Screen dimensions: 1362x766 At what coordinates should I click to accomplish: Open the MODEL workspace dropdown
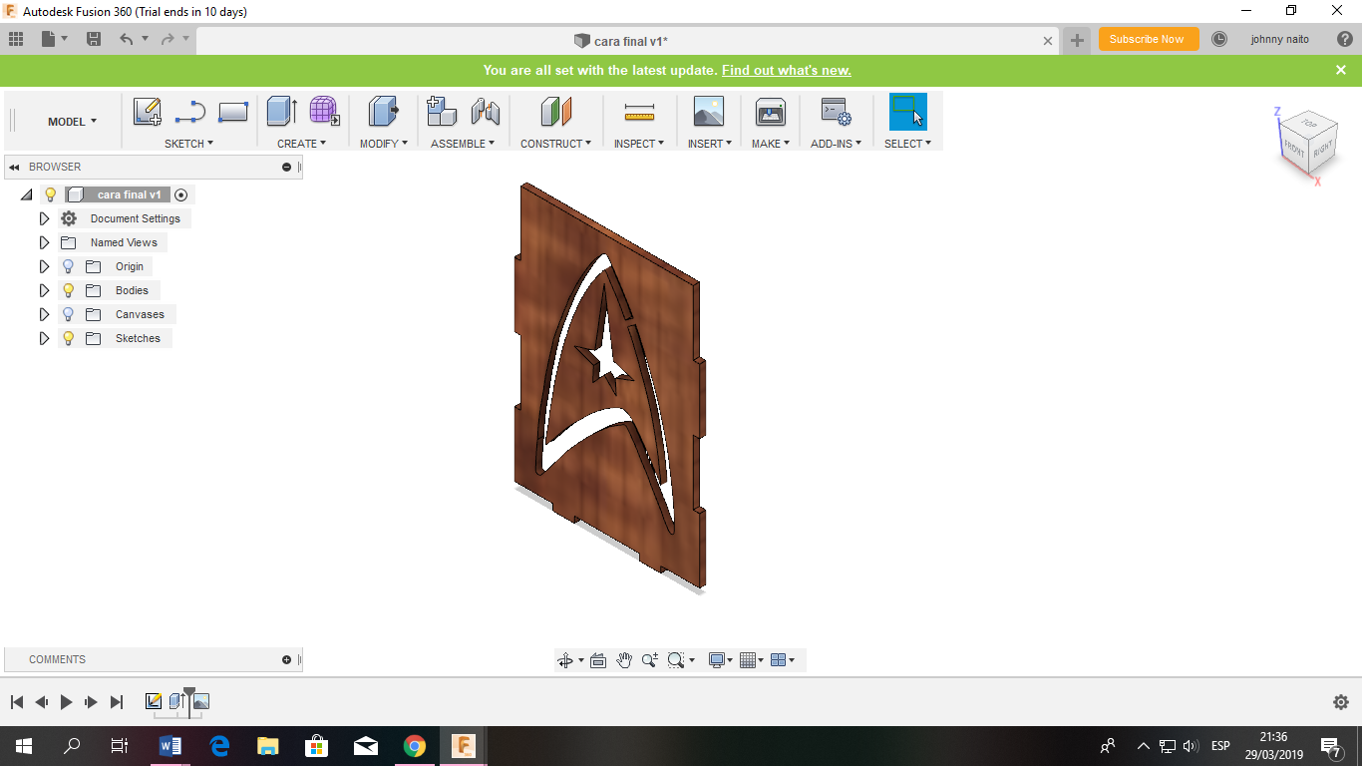point(73,122)
